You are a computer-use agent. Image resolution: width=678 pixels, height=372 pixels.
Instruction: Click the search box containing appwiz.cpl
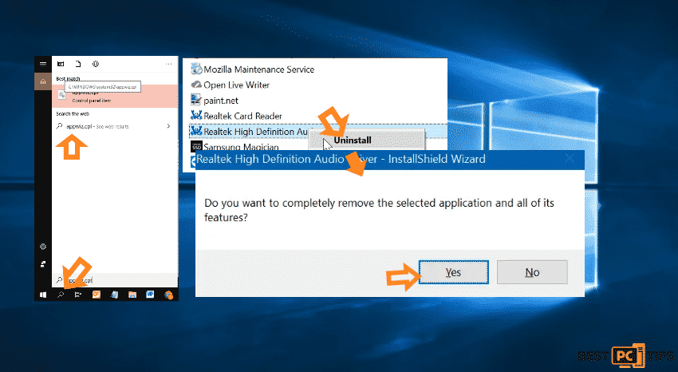point(115,280)
